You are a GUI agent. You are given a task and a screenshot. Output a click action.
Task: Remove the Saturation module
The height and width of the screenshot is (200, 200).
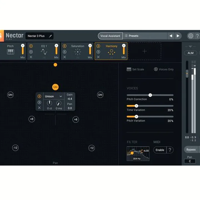tap(64, 57)
